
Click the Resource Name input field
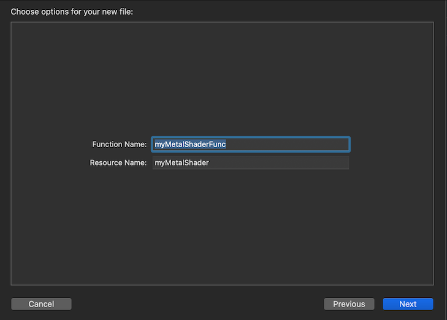(251, 162)
